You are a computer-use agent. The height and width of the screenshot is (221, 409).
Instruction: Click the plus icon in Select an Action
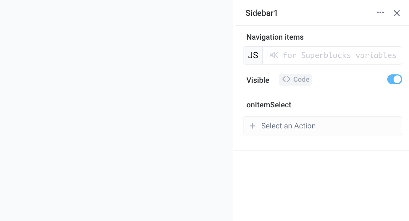point(253,126)
